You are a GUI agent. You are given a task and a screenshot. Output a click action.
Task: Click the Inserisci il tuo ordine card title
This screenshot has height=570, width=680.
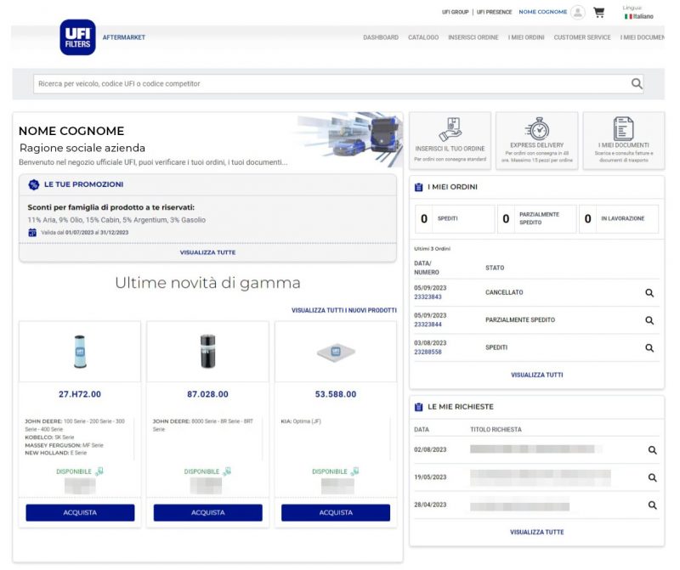pyautogui.click(x=450, y=149)
